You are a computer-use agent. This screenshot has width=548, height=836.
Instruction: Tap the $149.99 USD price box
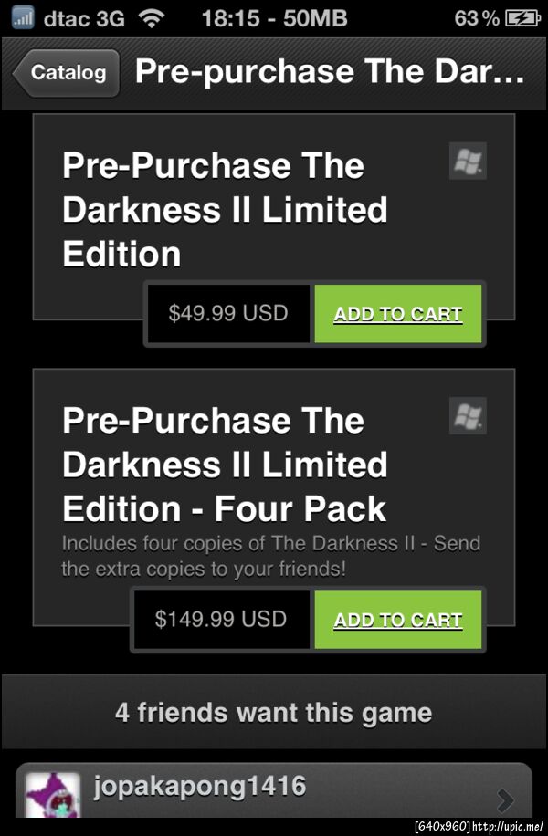pyautogui.click(x=221, y=620)
